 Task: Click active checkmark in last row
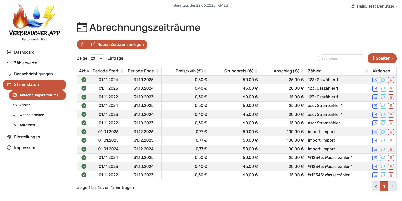point(84,175)
